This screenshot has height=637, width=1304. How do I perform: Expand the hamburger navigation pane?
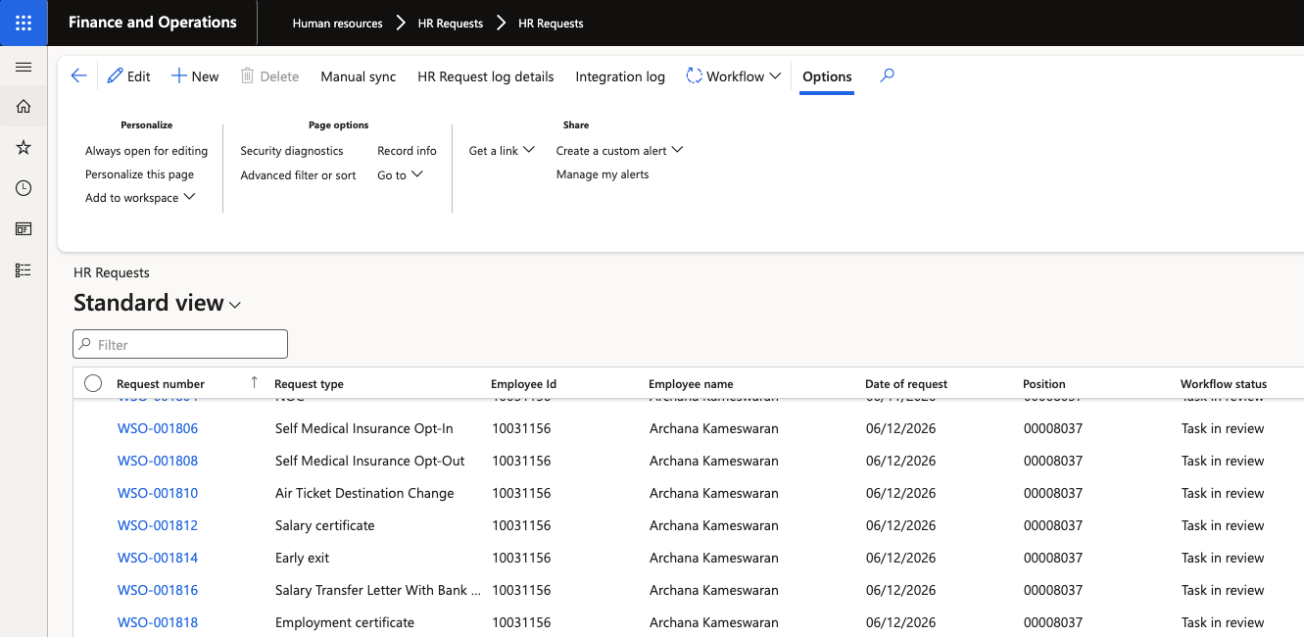(x=24, y=67)
